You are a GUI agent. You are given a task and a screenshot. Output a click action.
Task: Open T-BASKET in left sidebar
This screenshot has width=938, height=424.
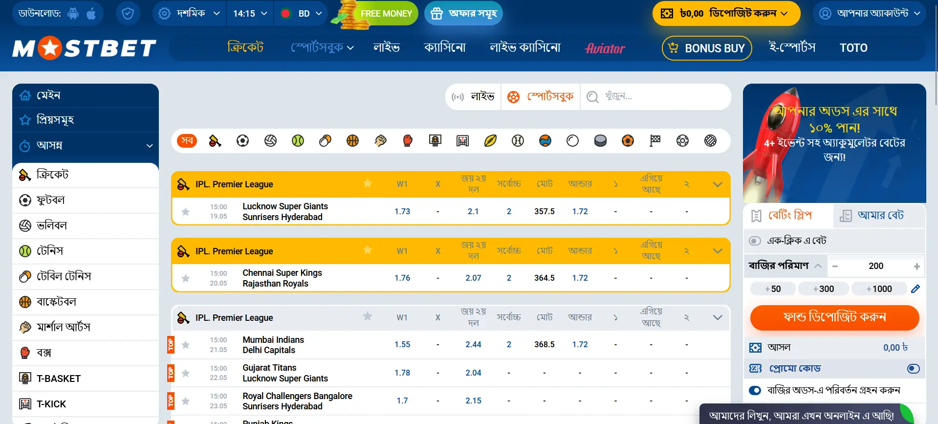86,379
